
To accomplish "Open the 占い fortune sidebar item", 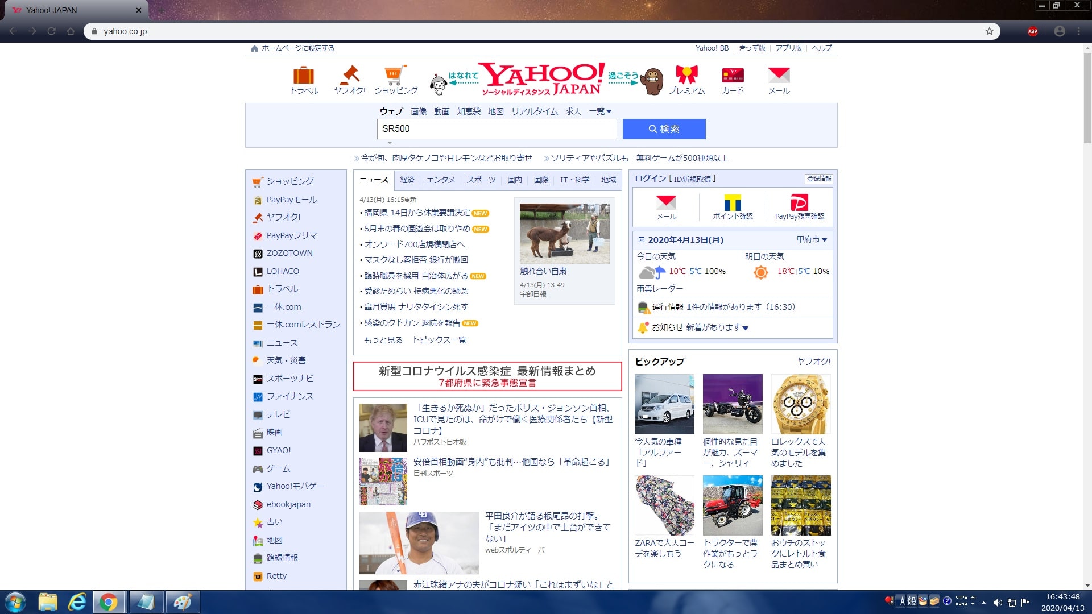I will pyautogui.click(x=274, y=522).
